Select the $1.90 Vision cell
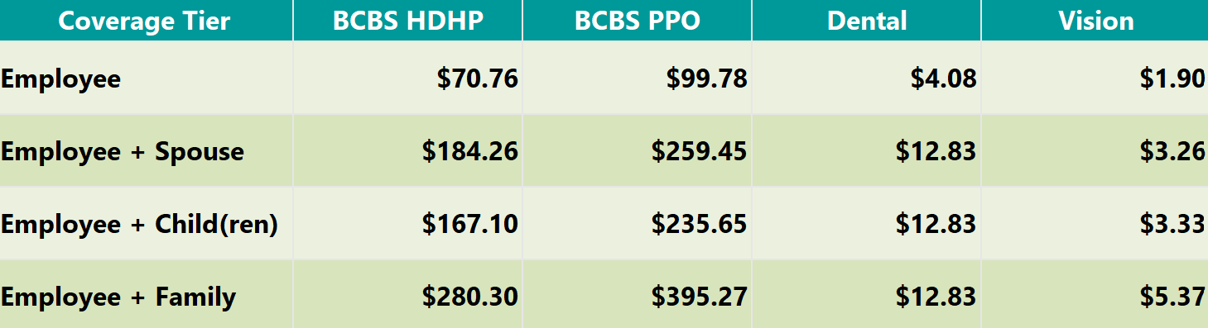Image resolution: width=1208 pixels, height=328 pixels. coord(1095,78)
